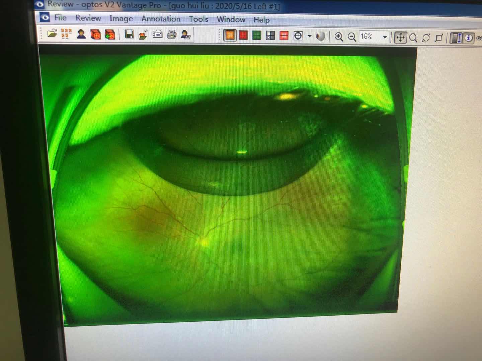Open the Help menu
Image resolution: width=482 pixels, height=361 pixels.
(261, 20)
